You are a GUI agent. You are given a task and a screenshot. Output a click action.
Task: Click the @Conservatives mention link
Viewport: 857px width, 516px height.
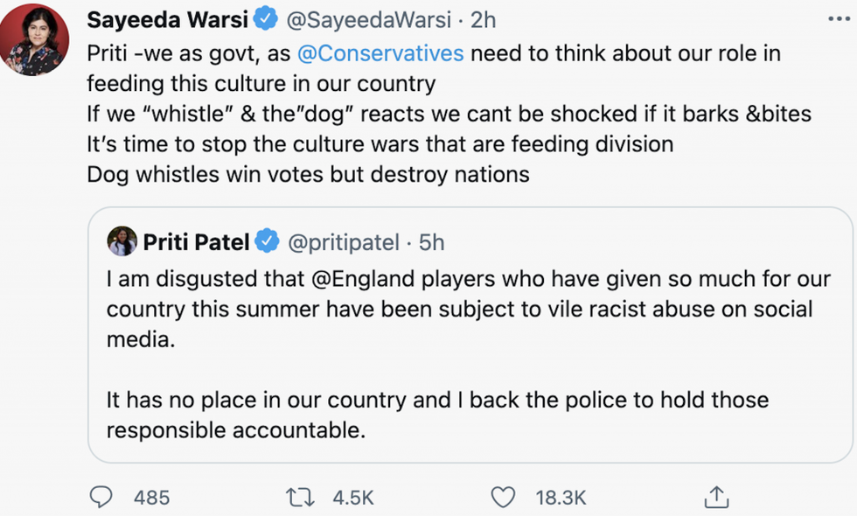pyautogui.click(x=380, y=52)
